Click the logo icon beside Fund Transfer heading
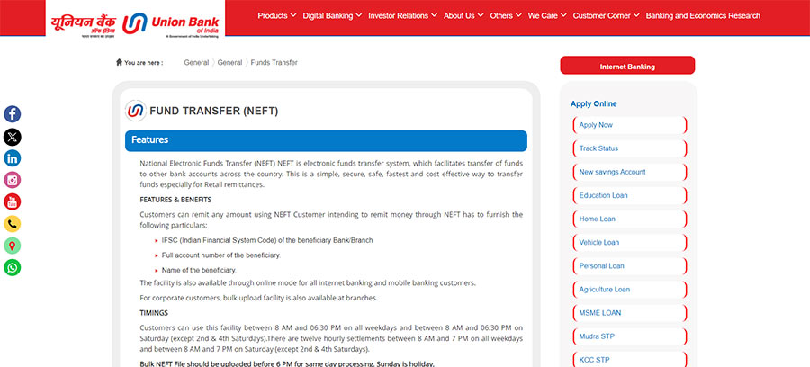 click(x=135, y=111)
